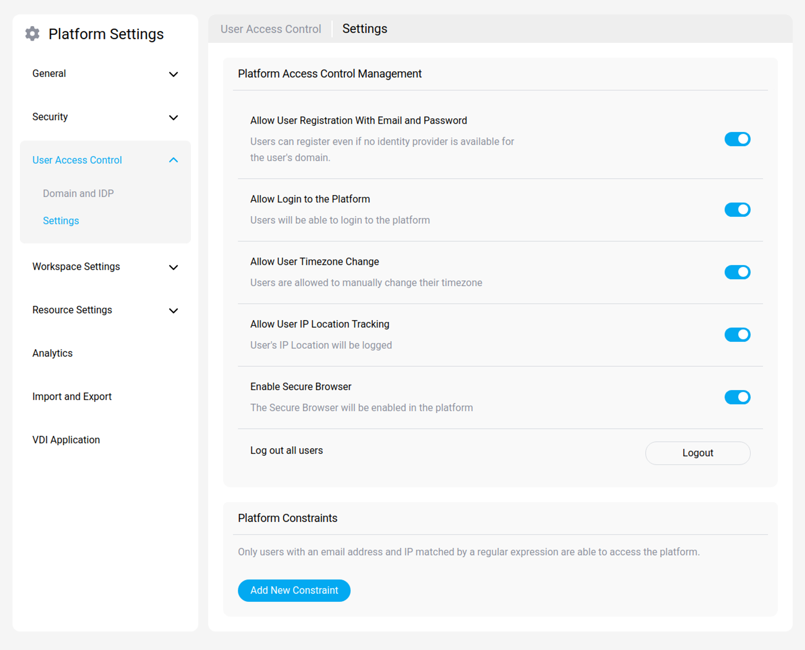Toggle Allow User Timezone Change switch
This screenshot has width=805, height=650.
(737, 272)
